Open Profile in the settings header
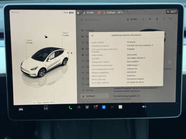 point(132,19)
